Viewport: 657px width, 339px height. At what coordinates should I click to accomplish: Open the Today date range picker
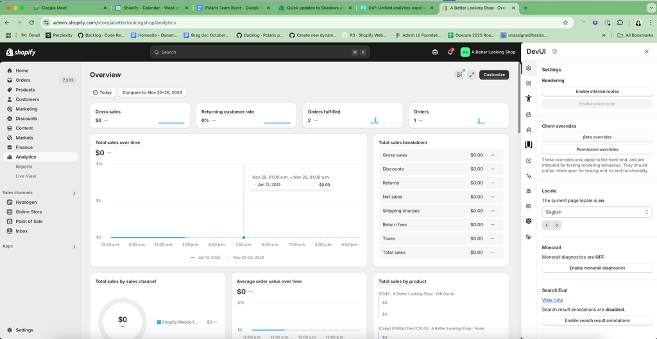(x=102, y=92)
